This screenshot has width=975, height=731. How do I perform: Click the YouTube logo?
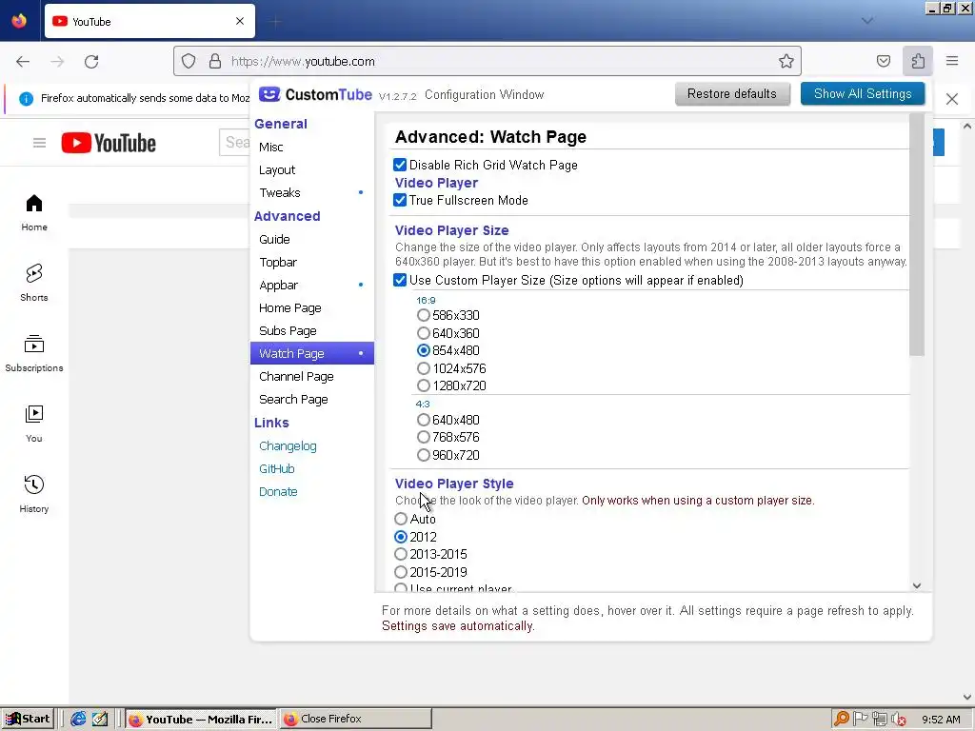[x=109, y=143]
